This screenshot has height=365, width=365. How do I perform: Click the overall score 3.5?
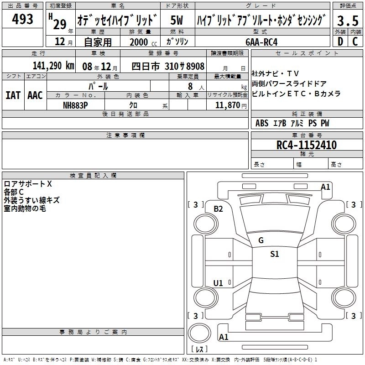348,21
